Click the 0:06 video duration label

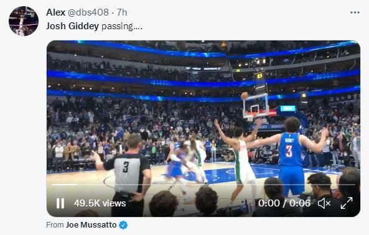point(300,203)
